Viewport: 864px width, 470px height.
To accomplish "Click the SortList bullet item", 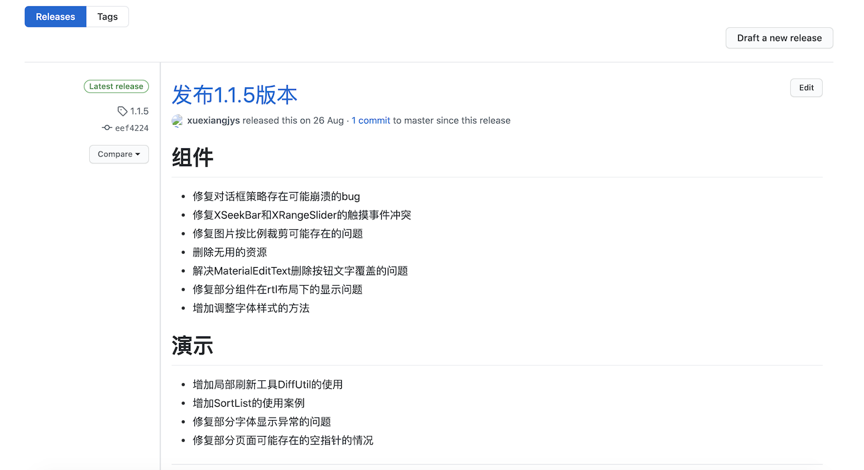I will 248,403.
